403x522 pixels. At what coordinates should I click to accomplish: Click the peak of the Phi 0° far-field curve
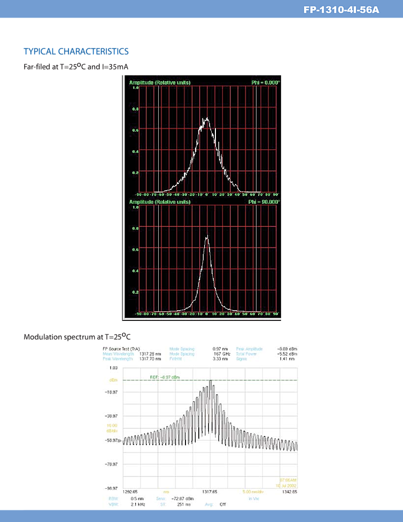point(206,118)
